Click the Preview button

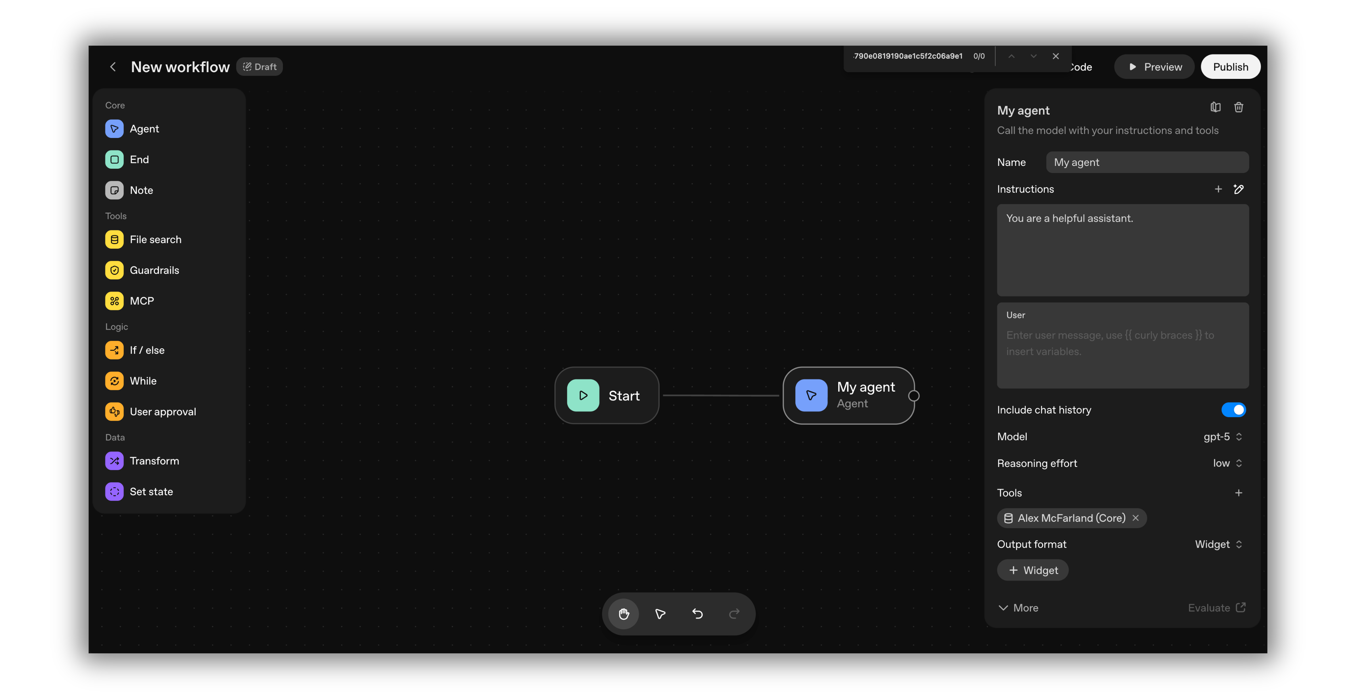[1154, 67]
